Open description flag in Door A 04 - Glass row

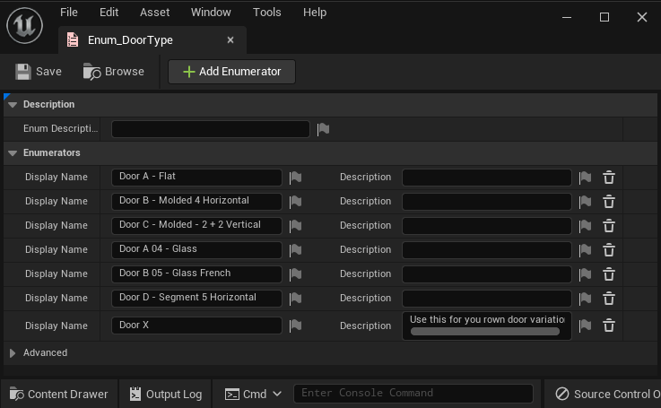coord(585,250)
